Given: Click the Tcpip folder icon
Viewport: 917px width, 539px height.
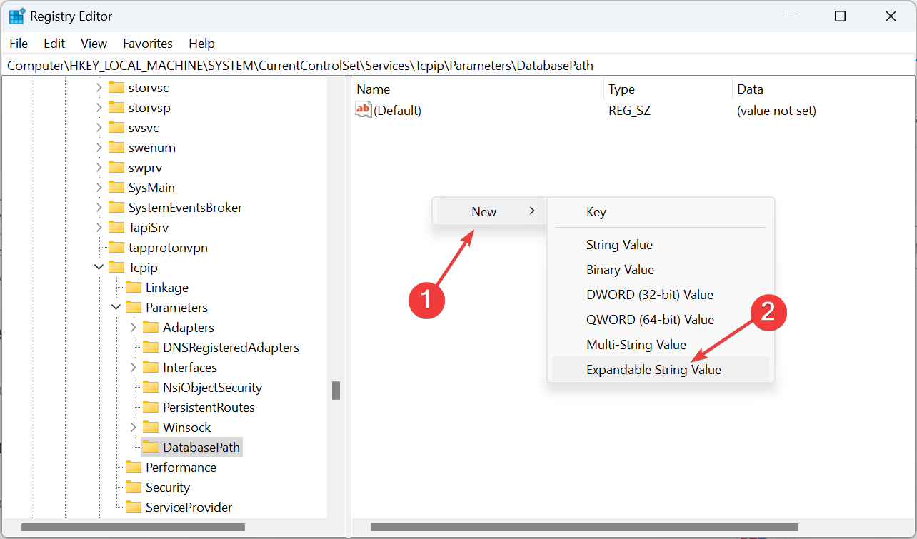Looking at the screenshot, I should [x=116, y=268].
